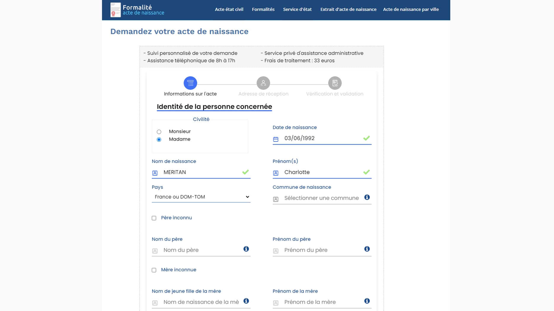Open the Pays dropdown France ou DOM-TOM
The width and height of the screenshot is (554, 311).
point(201,197)
